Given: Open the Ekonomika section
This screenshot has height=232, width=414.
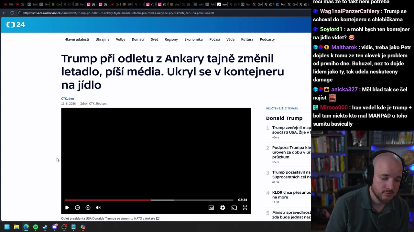Looking at the screenshot, I should tap(193, 39).
